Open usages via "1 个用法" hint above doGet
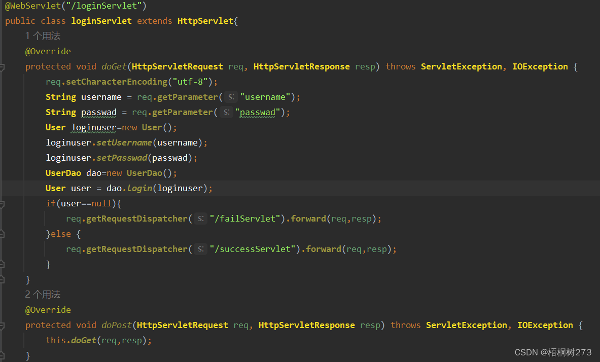 43,35
